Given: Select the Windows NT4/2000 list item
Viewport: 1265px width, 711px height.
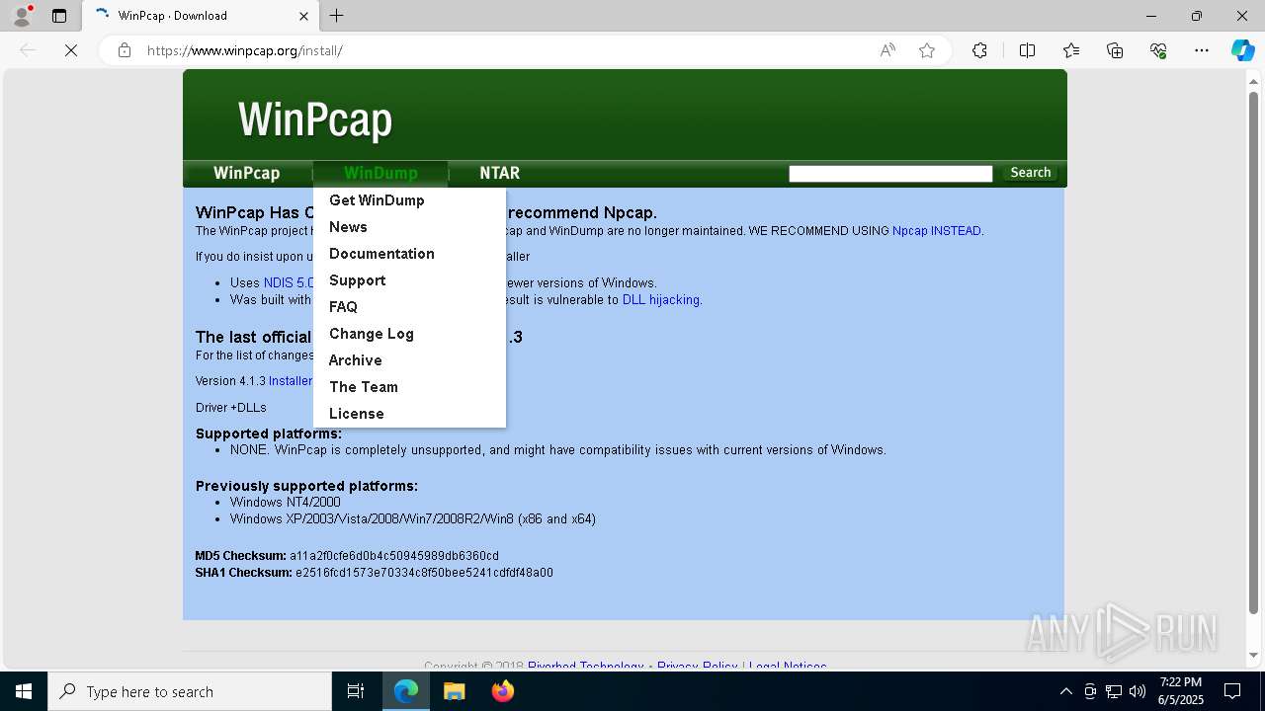Looking at the screenshot, I should click(x=286, y=502).
